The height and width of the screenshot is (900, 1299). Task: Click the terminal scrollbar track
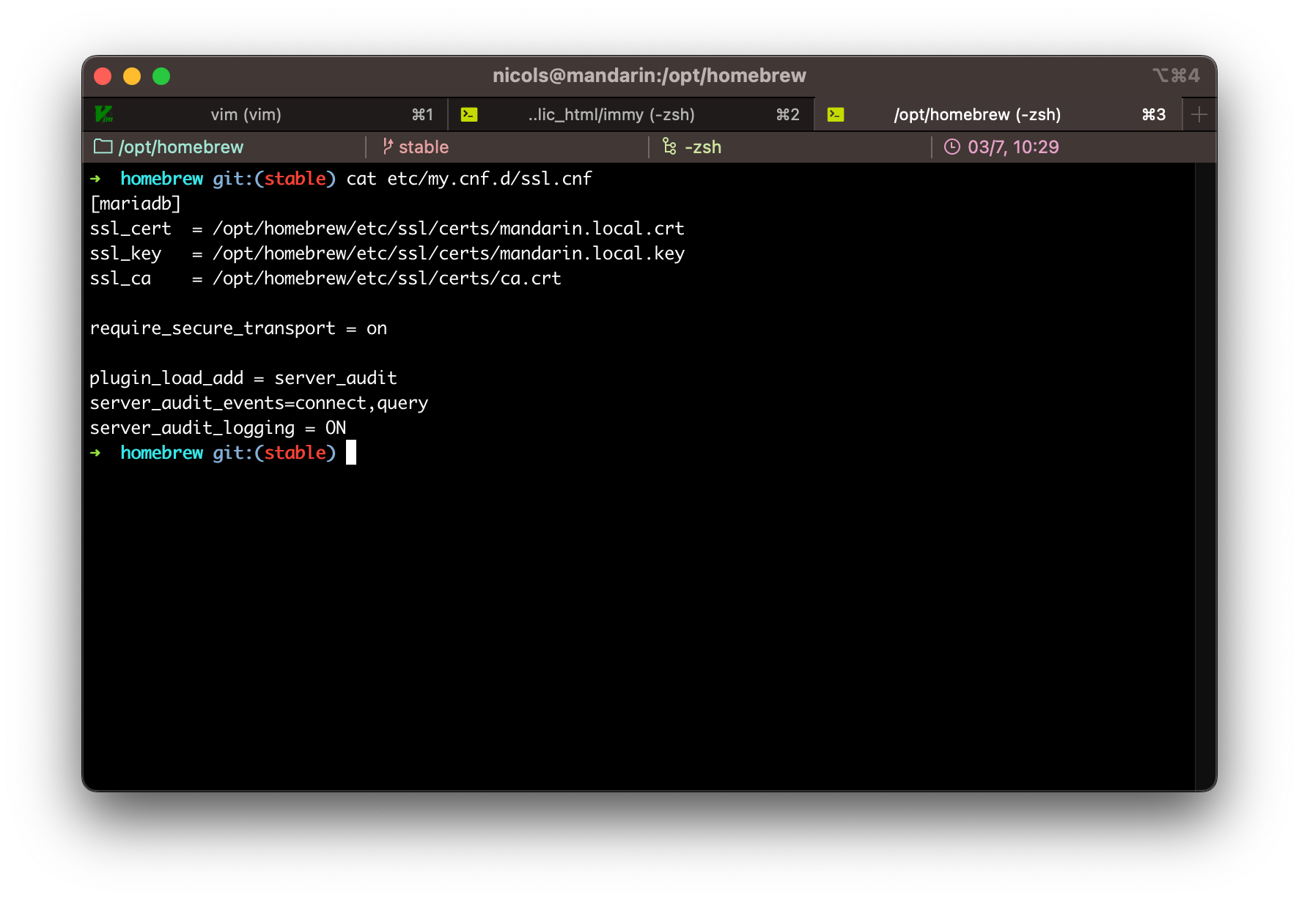pyautogui.click(x=1206, y=476)
